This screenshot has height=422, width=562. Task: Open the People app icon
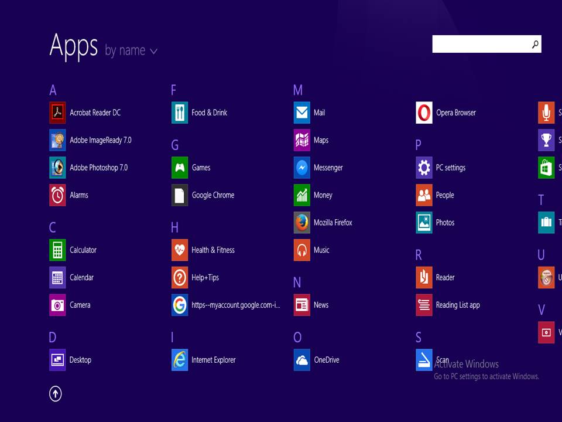click(x=424, y=195)
